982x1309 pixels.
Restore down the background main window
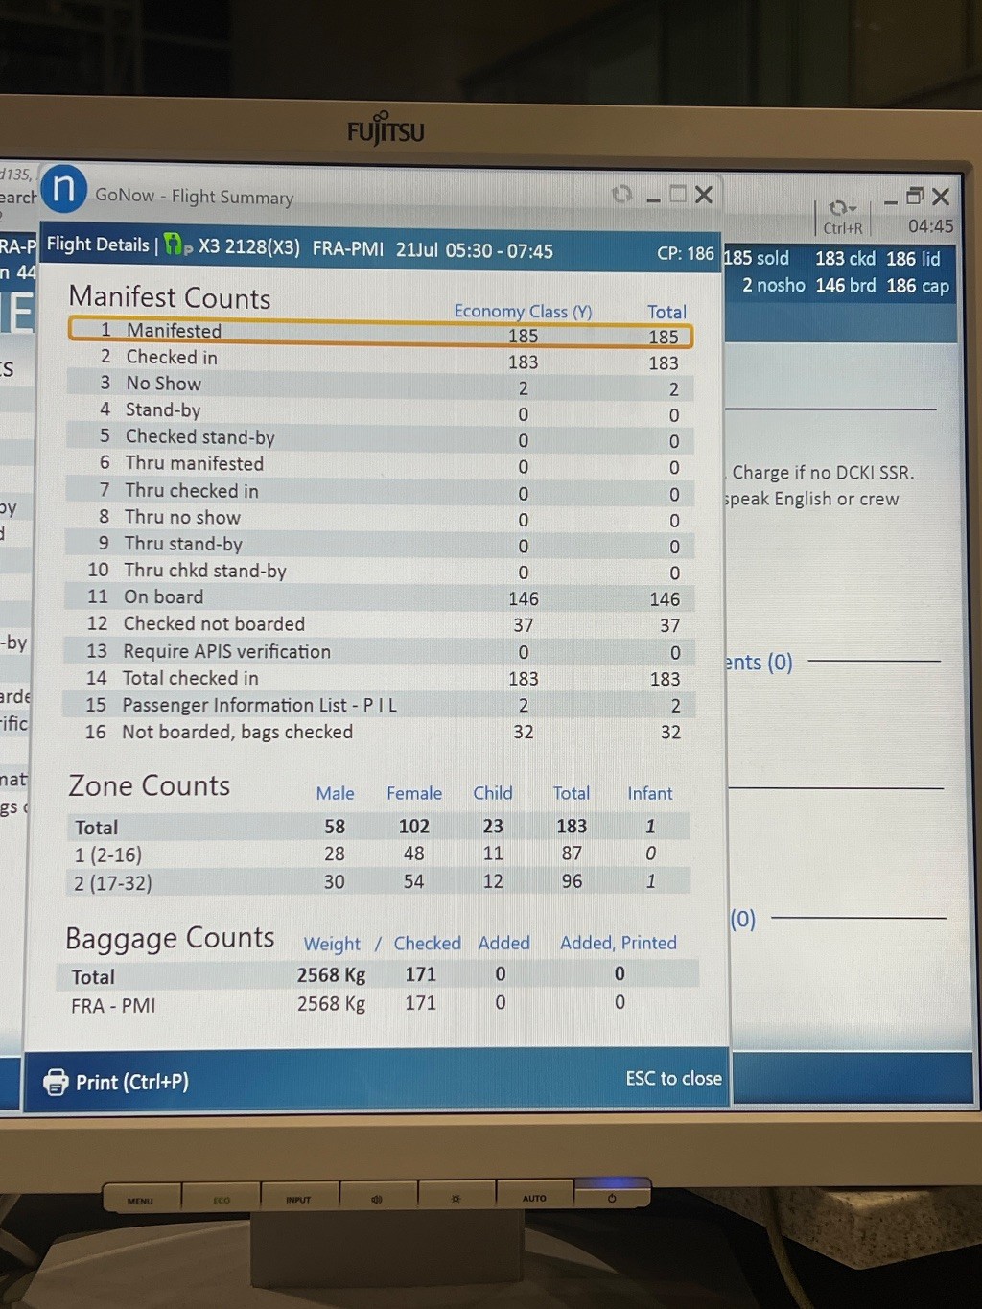tap(914, 197)
